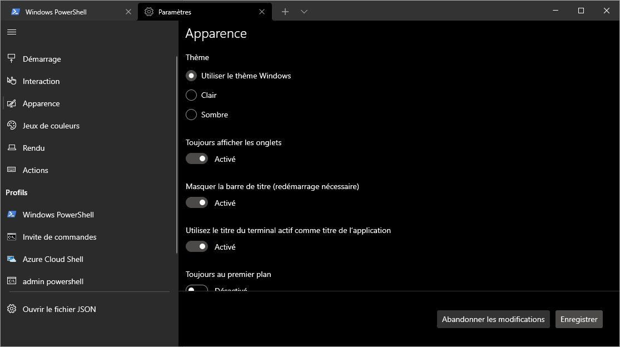Click the Enregistrer button

579,319
